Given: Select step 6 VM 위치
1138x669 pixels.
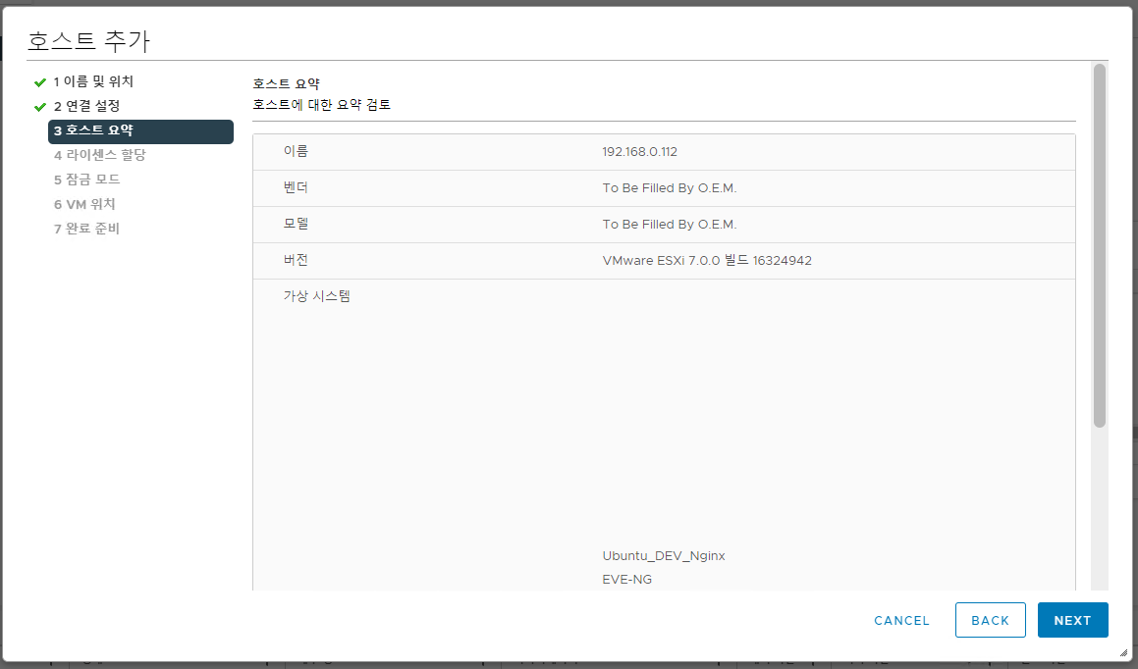Looking at the screenshot, I should [84, 204].
